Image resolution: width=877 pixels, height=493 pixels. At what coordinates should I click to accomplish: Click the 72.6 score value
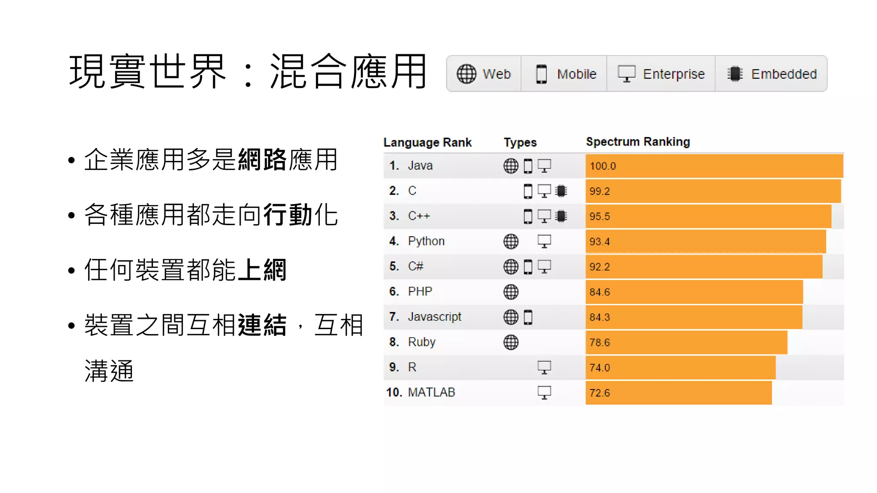click(x=599, y=393)
